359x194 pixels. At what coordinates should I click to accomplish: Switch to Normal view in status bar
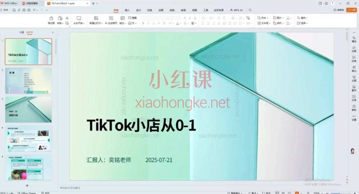[277, 193]
